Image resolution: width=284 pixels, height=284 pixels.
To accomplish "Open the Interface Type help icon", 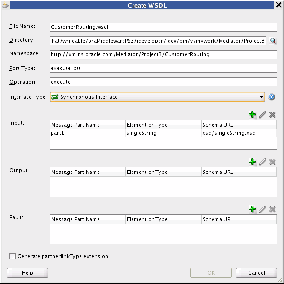I will [x=271, y=97].
